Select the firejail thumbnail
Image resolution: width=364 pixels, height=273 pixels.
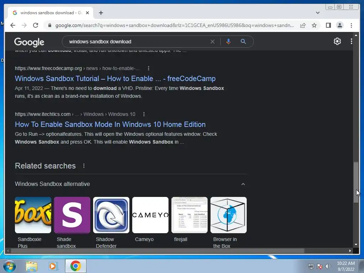189,215
